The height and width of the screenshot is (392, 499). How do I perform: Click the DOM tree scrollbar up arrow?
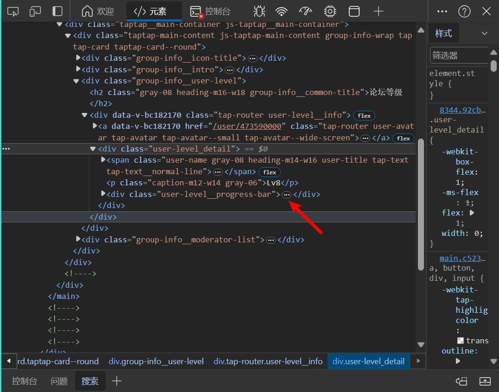pos(421,31)
